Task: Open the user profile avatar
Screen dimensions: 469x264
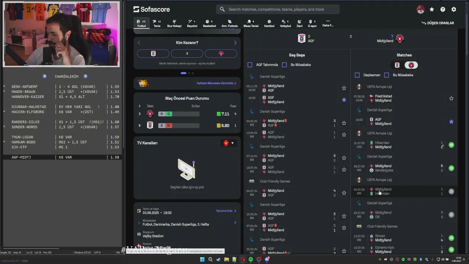Action: (421, 10)
